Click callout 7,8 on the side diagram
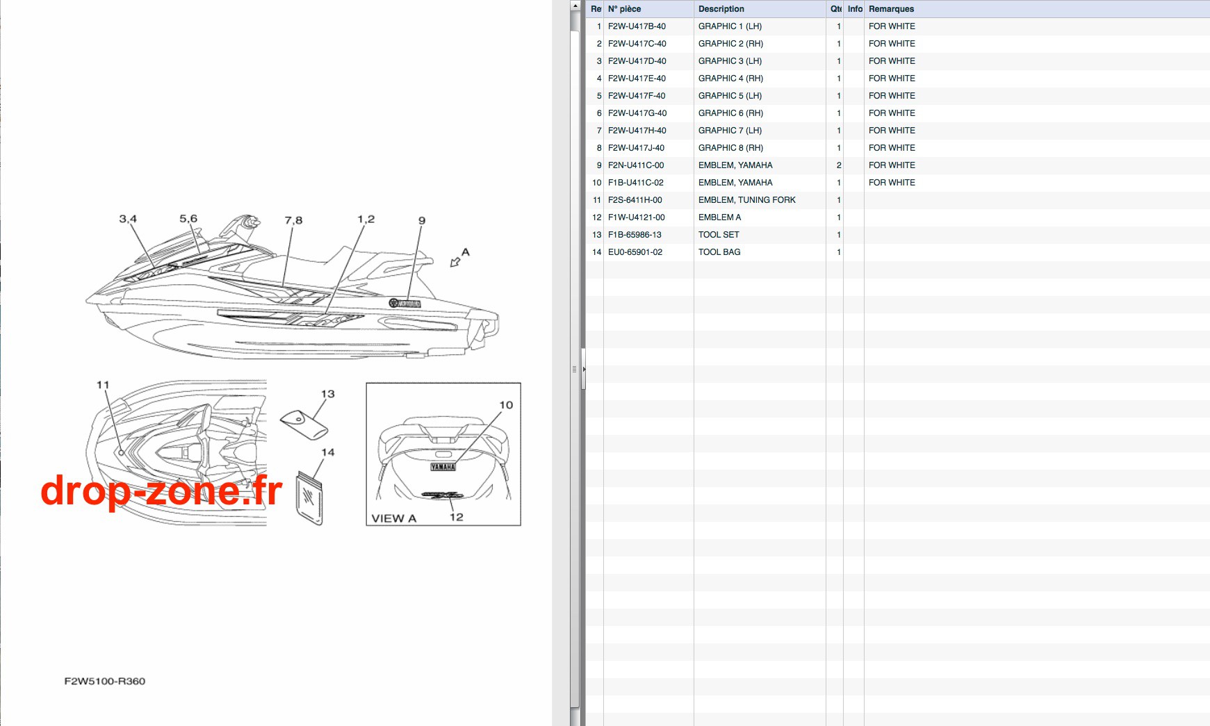This screenshot has width=1210, height=726. click(x=293, y=220)
